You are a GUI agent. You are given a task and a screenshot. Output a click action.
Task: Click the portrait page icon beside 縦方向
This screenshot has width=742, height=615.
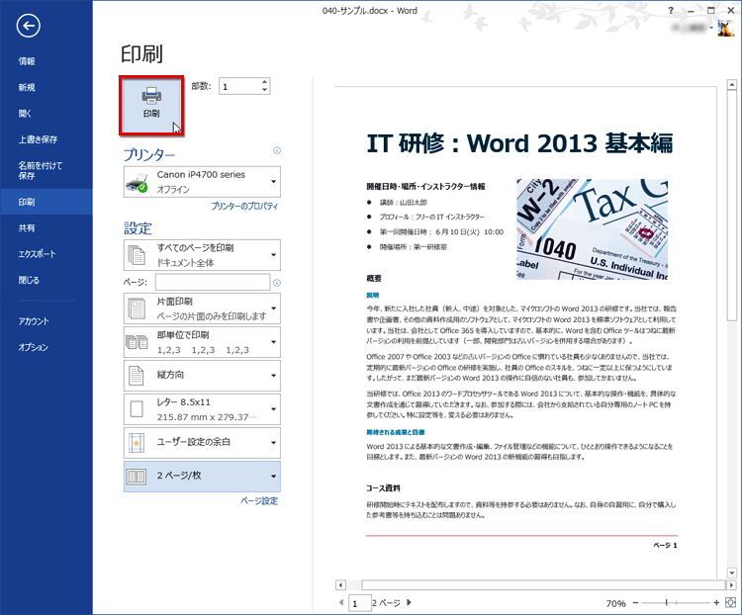pyautogui.click(x=137, y=376)
